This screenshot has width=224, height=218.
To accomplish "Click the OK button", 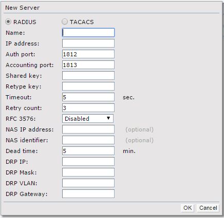I will pyautogui.click(x=188, y=208).
